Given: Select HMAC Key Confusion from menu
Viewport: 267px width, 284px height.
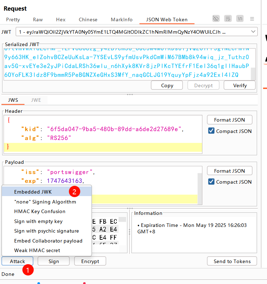Looking at the screenshot, I should click(x=39, y=211).
